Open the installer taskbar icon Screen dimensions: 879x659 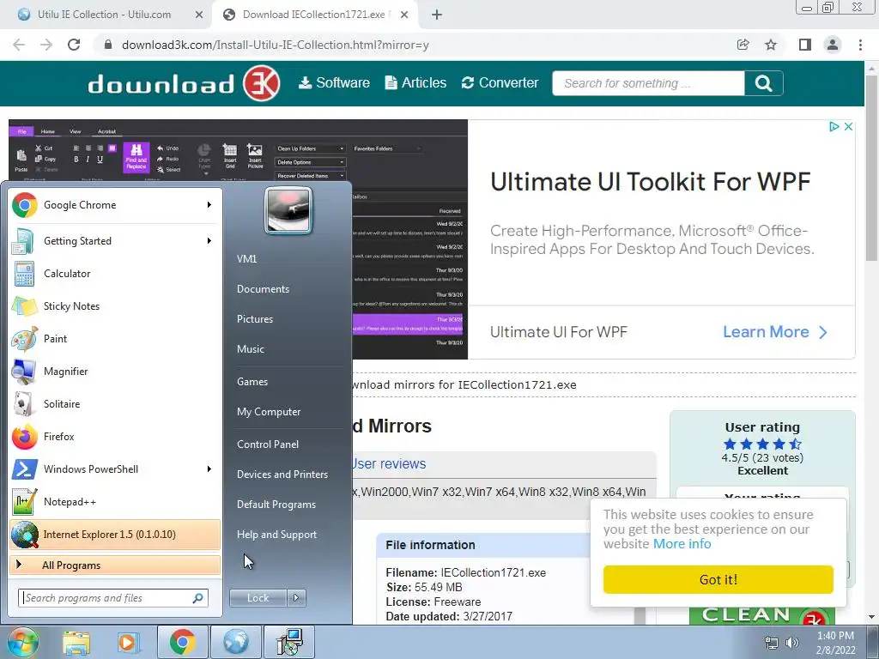tap(290, 642)
